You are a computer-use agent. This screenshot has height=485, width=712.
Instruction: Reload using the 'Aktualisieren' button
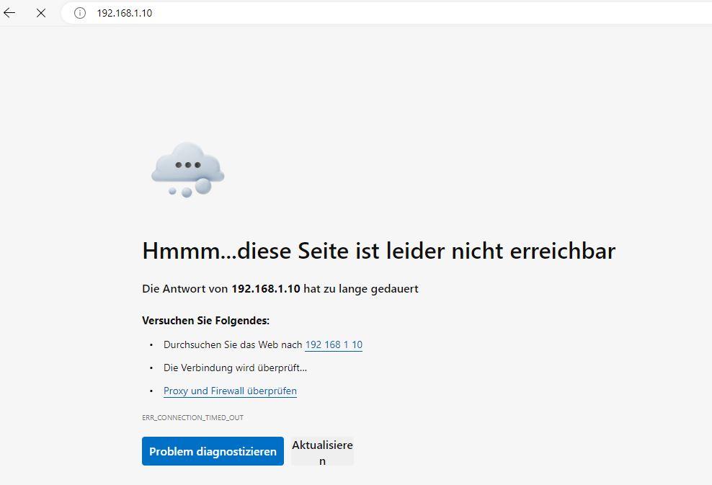[322, 452]
